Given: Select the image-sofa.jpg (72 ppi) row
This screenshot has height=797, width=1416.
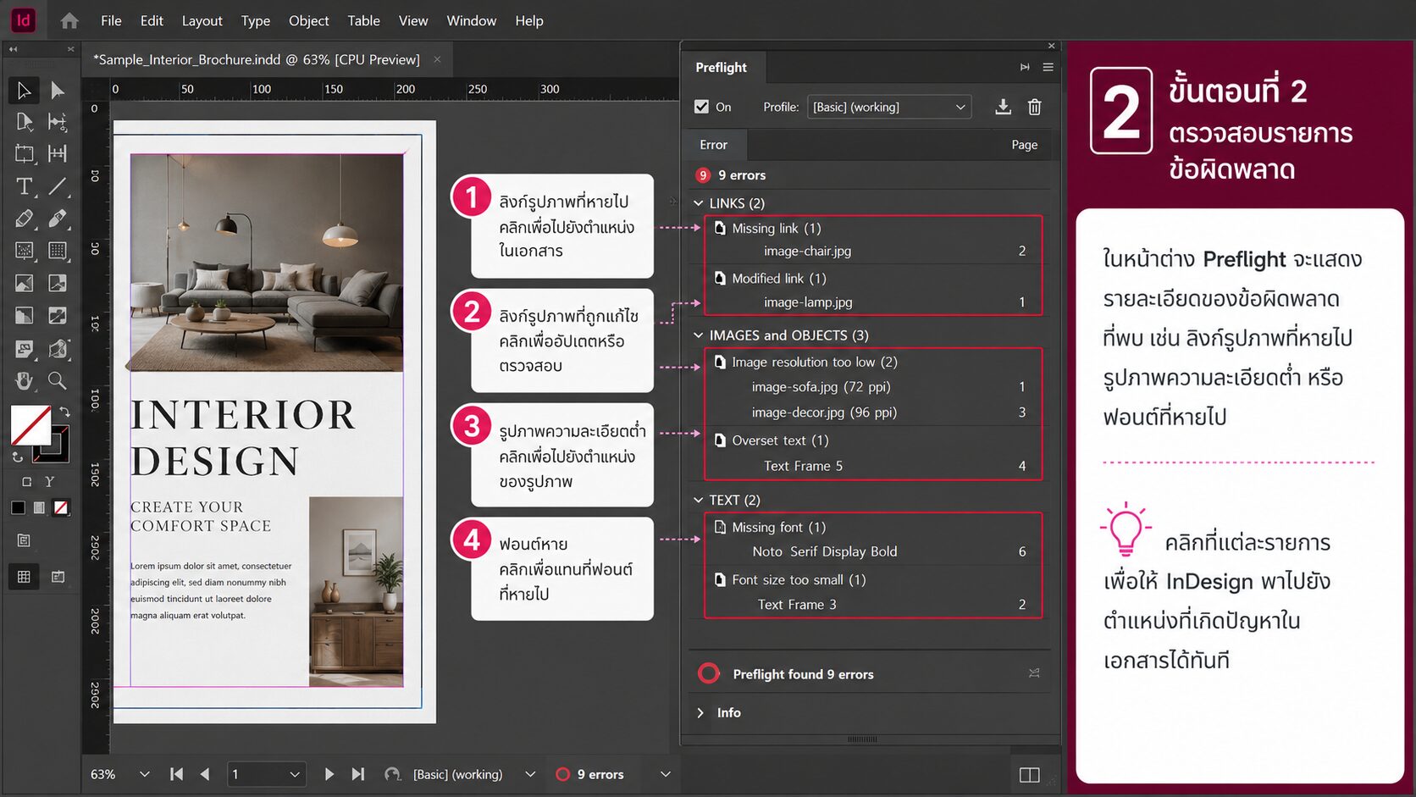Looking at the screenshot, I should tap(872, 386).
